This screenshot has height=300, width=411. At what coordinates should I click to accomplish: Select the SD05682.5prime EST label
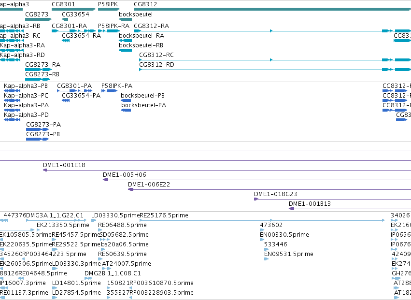coord(124,234)
